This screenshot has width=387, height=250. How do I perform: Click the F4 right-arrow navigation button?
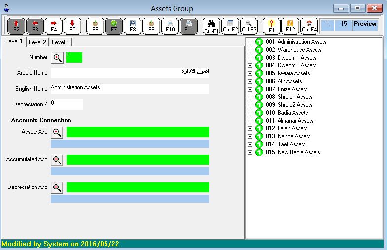click(54, 26)
